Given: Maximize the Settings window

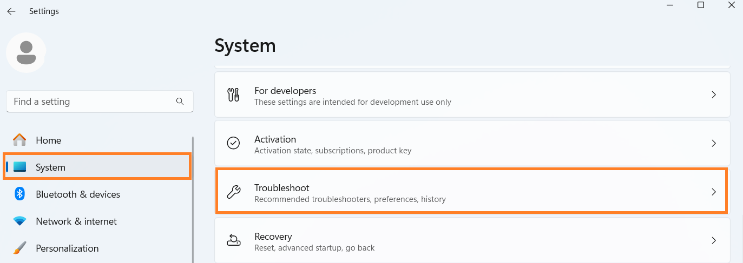Looking at the screenshot, I should click(x=701, y=5).
